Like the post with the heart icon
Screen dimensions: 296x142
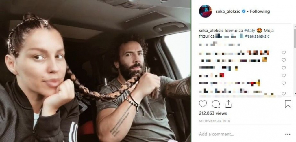[203, 104]
